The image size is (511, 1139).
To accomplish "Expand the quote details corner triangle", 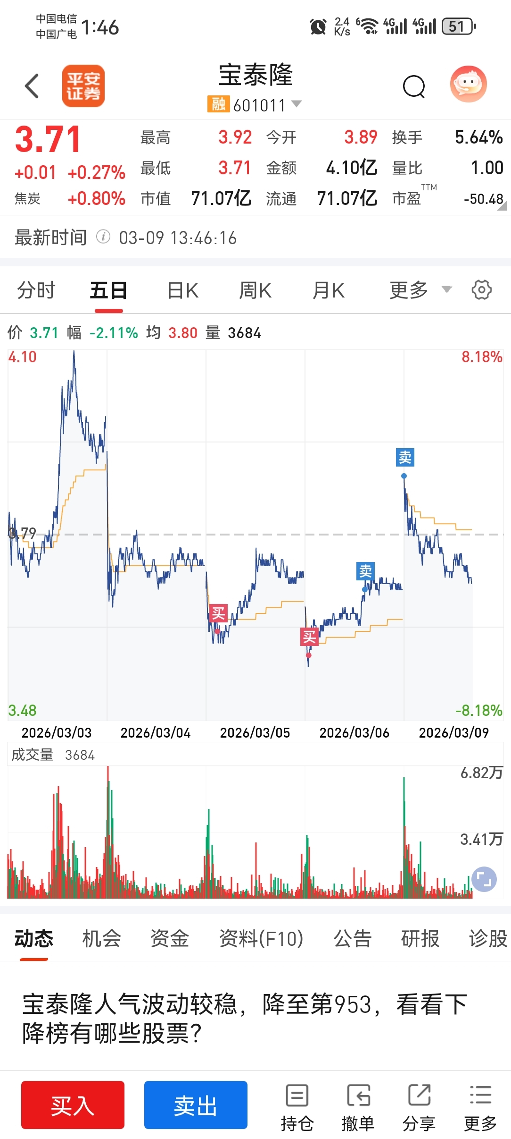I will pyautogui.click(x=502, y=205).
